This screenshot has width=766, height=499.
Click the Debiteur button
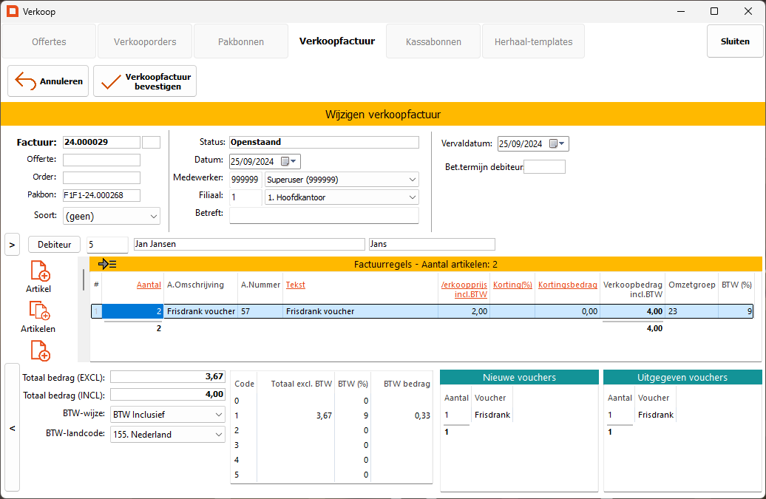[54, 244]
